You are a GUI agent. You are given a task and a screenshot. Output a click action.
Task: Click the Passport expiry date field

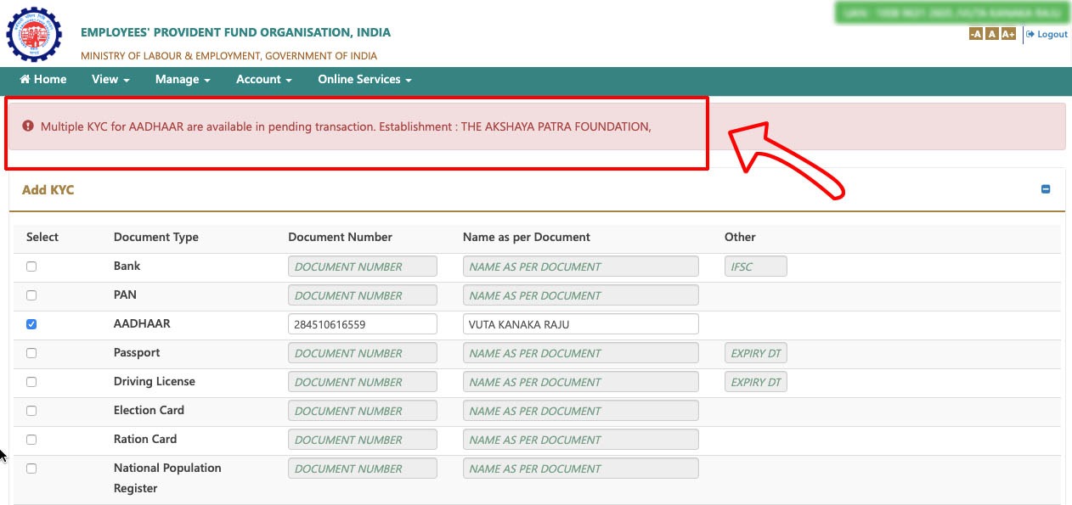click(756, 353)
